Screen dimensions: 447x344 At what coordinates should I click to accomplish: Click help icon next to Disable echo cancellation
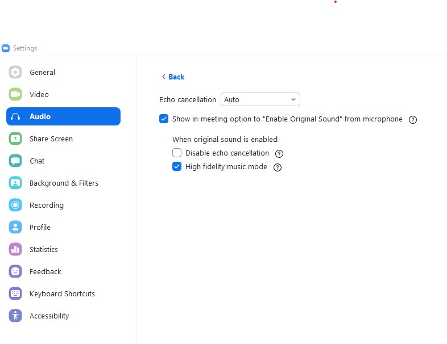tap(279, 154)
